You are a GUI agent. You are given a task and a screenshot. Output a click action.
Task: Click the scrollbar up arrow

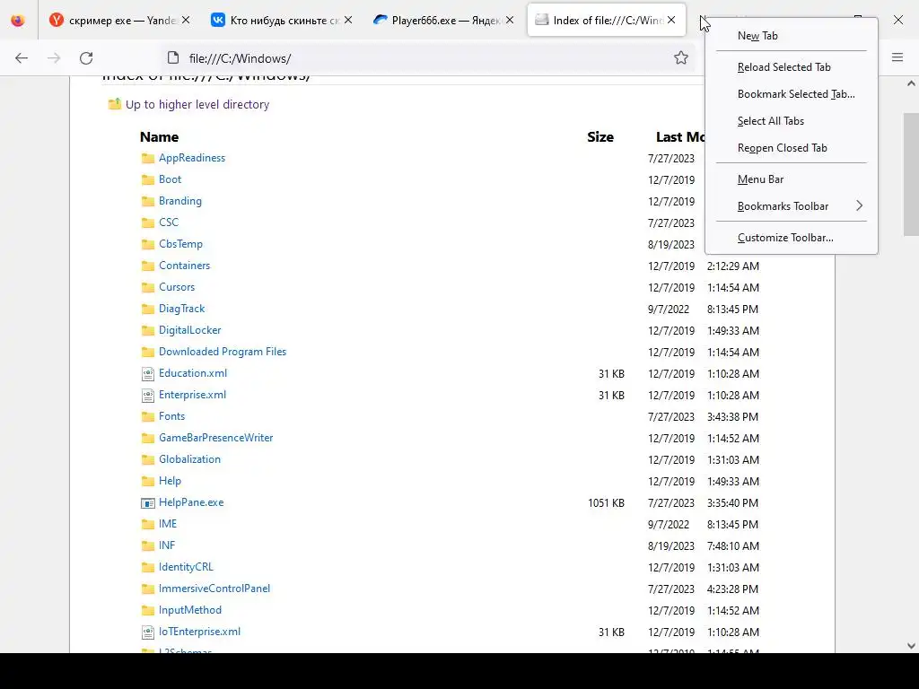coord(911,83)
